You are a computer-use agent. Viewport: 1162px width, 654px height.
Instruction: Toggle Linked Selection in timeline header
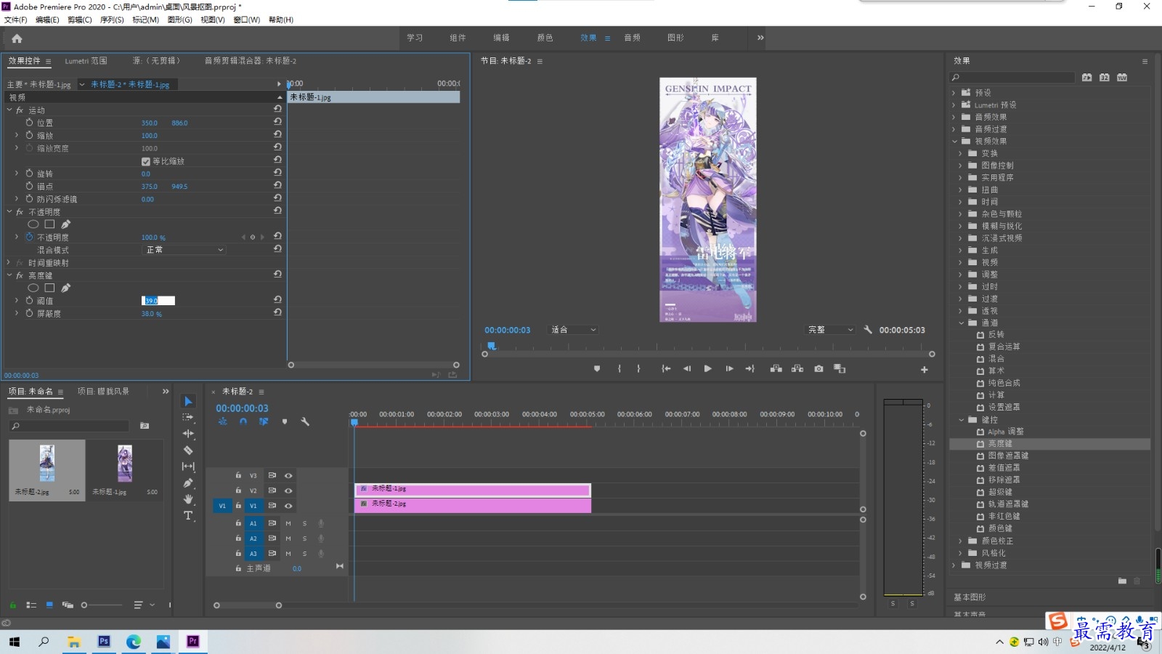pyautogui.click(x=264, y=421)
